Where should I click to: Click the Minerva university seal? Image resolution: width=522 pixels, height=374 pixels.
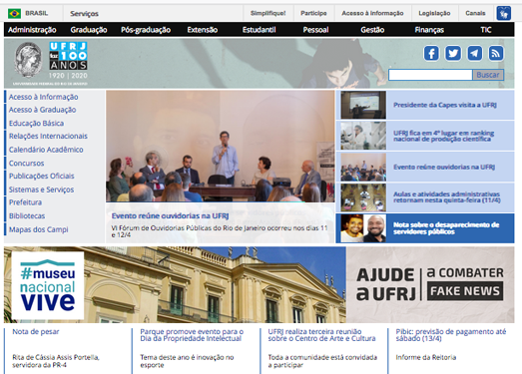tap(28, 60)
